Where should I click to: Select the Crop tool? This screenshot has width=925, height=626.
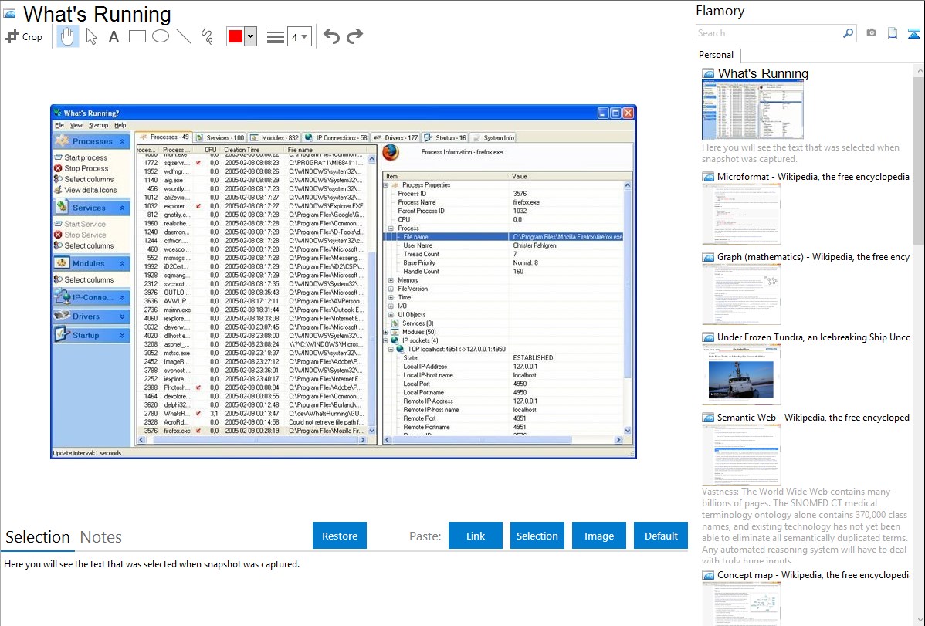pos(24,36)
